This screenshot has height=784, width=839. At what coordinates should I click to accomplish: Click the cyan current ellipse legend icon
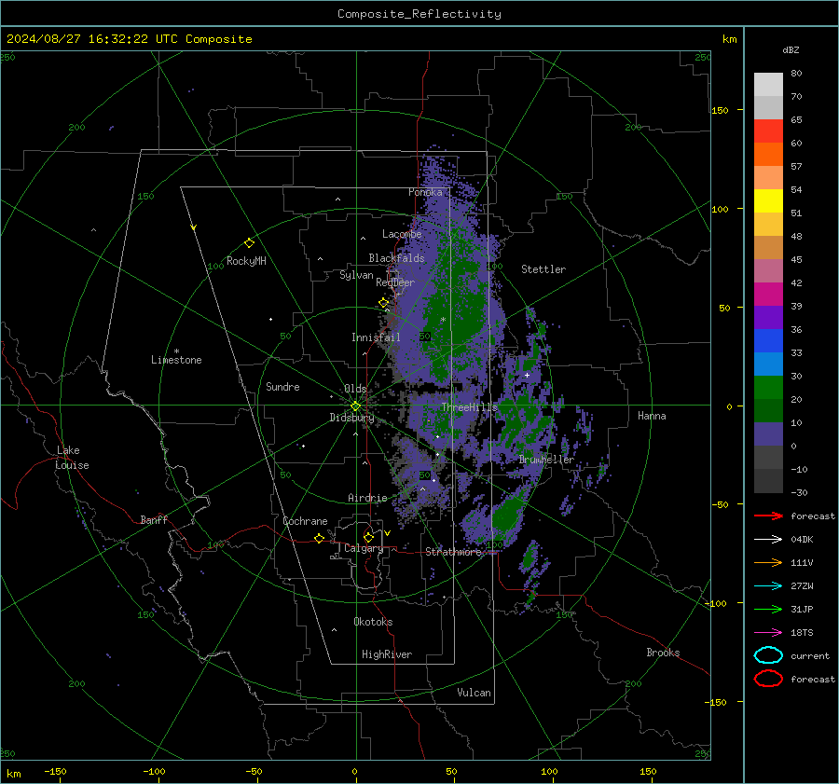[768, 655]
